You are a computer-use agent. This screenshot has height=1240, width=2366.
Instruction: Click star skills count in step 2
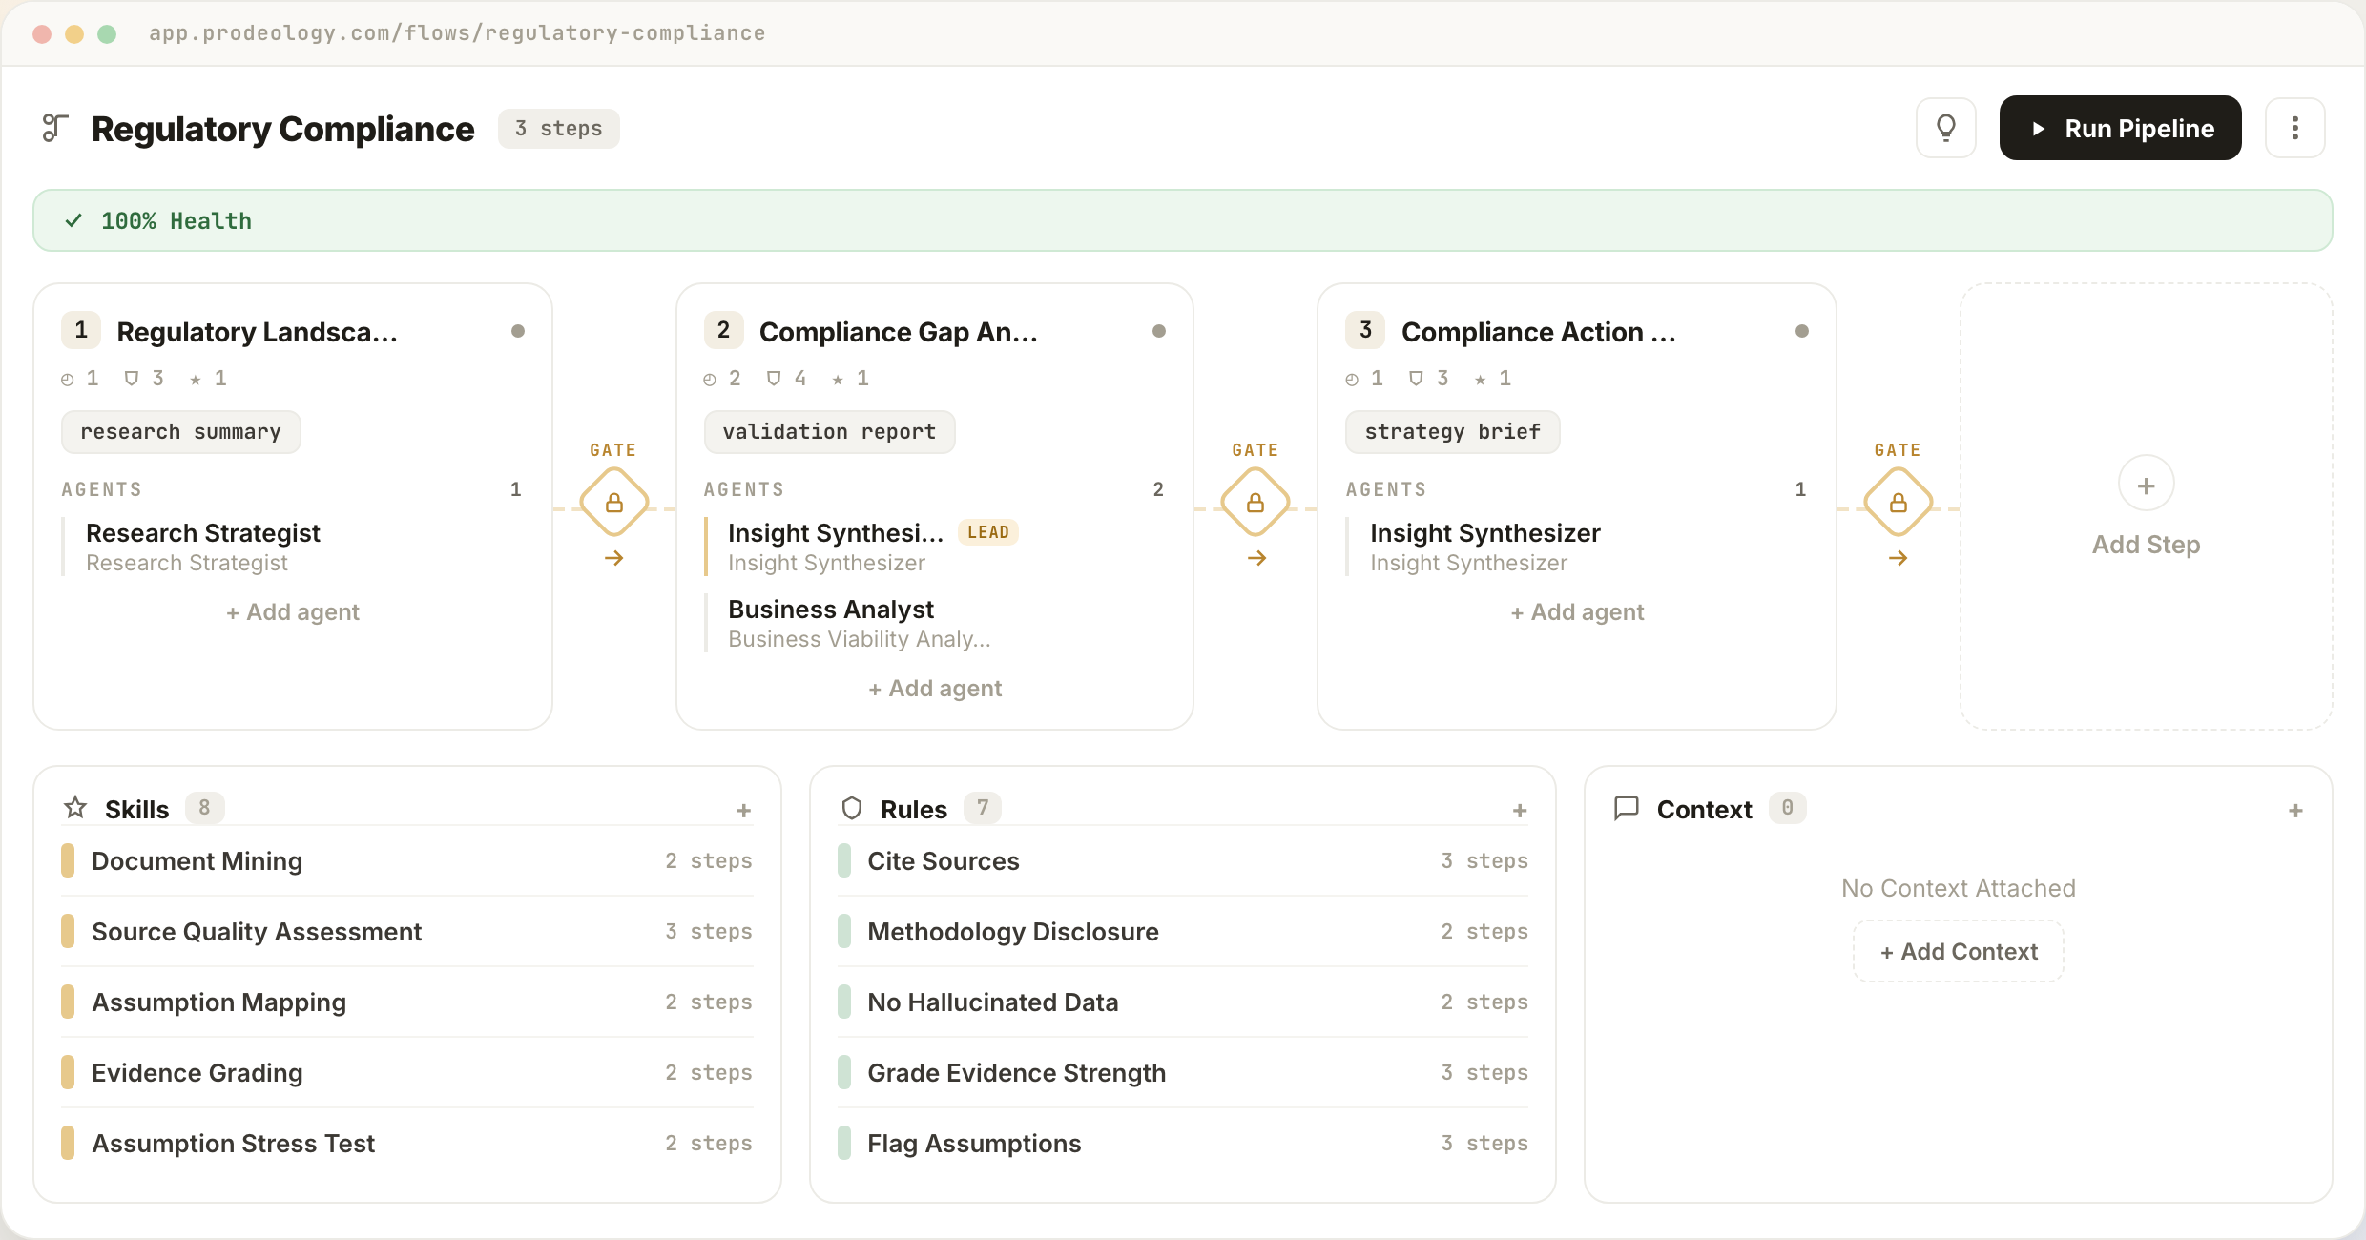click(851, 379)
